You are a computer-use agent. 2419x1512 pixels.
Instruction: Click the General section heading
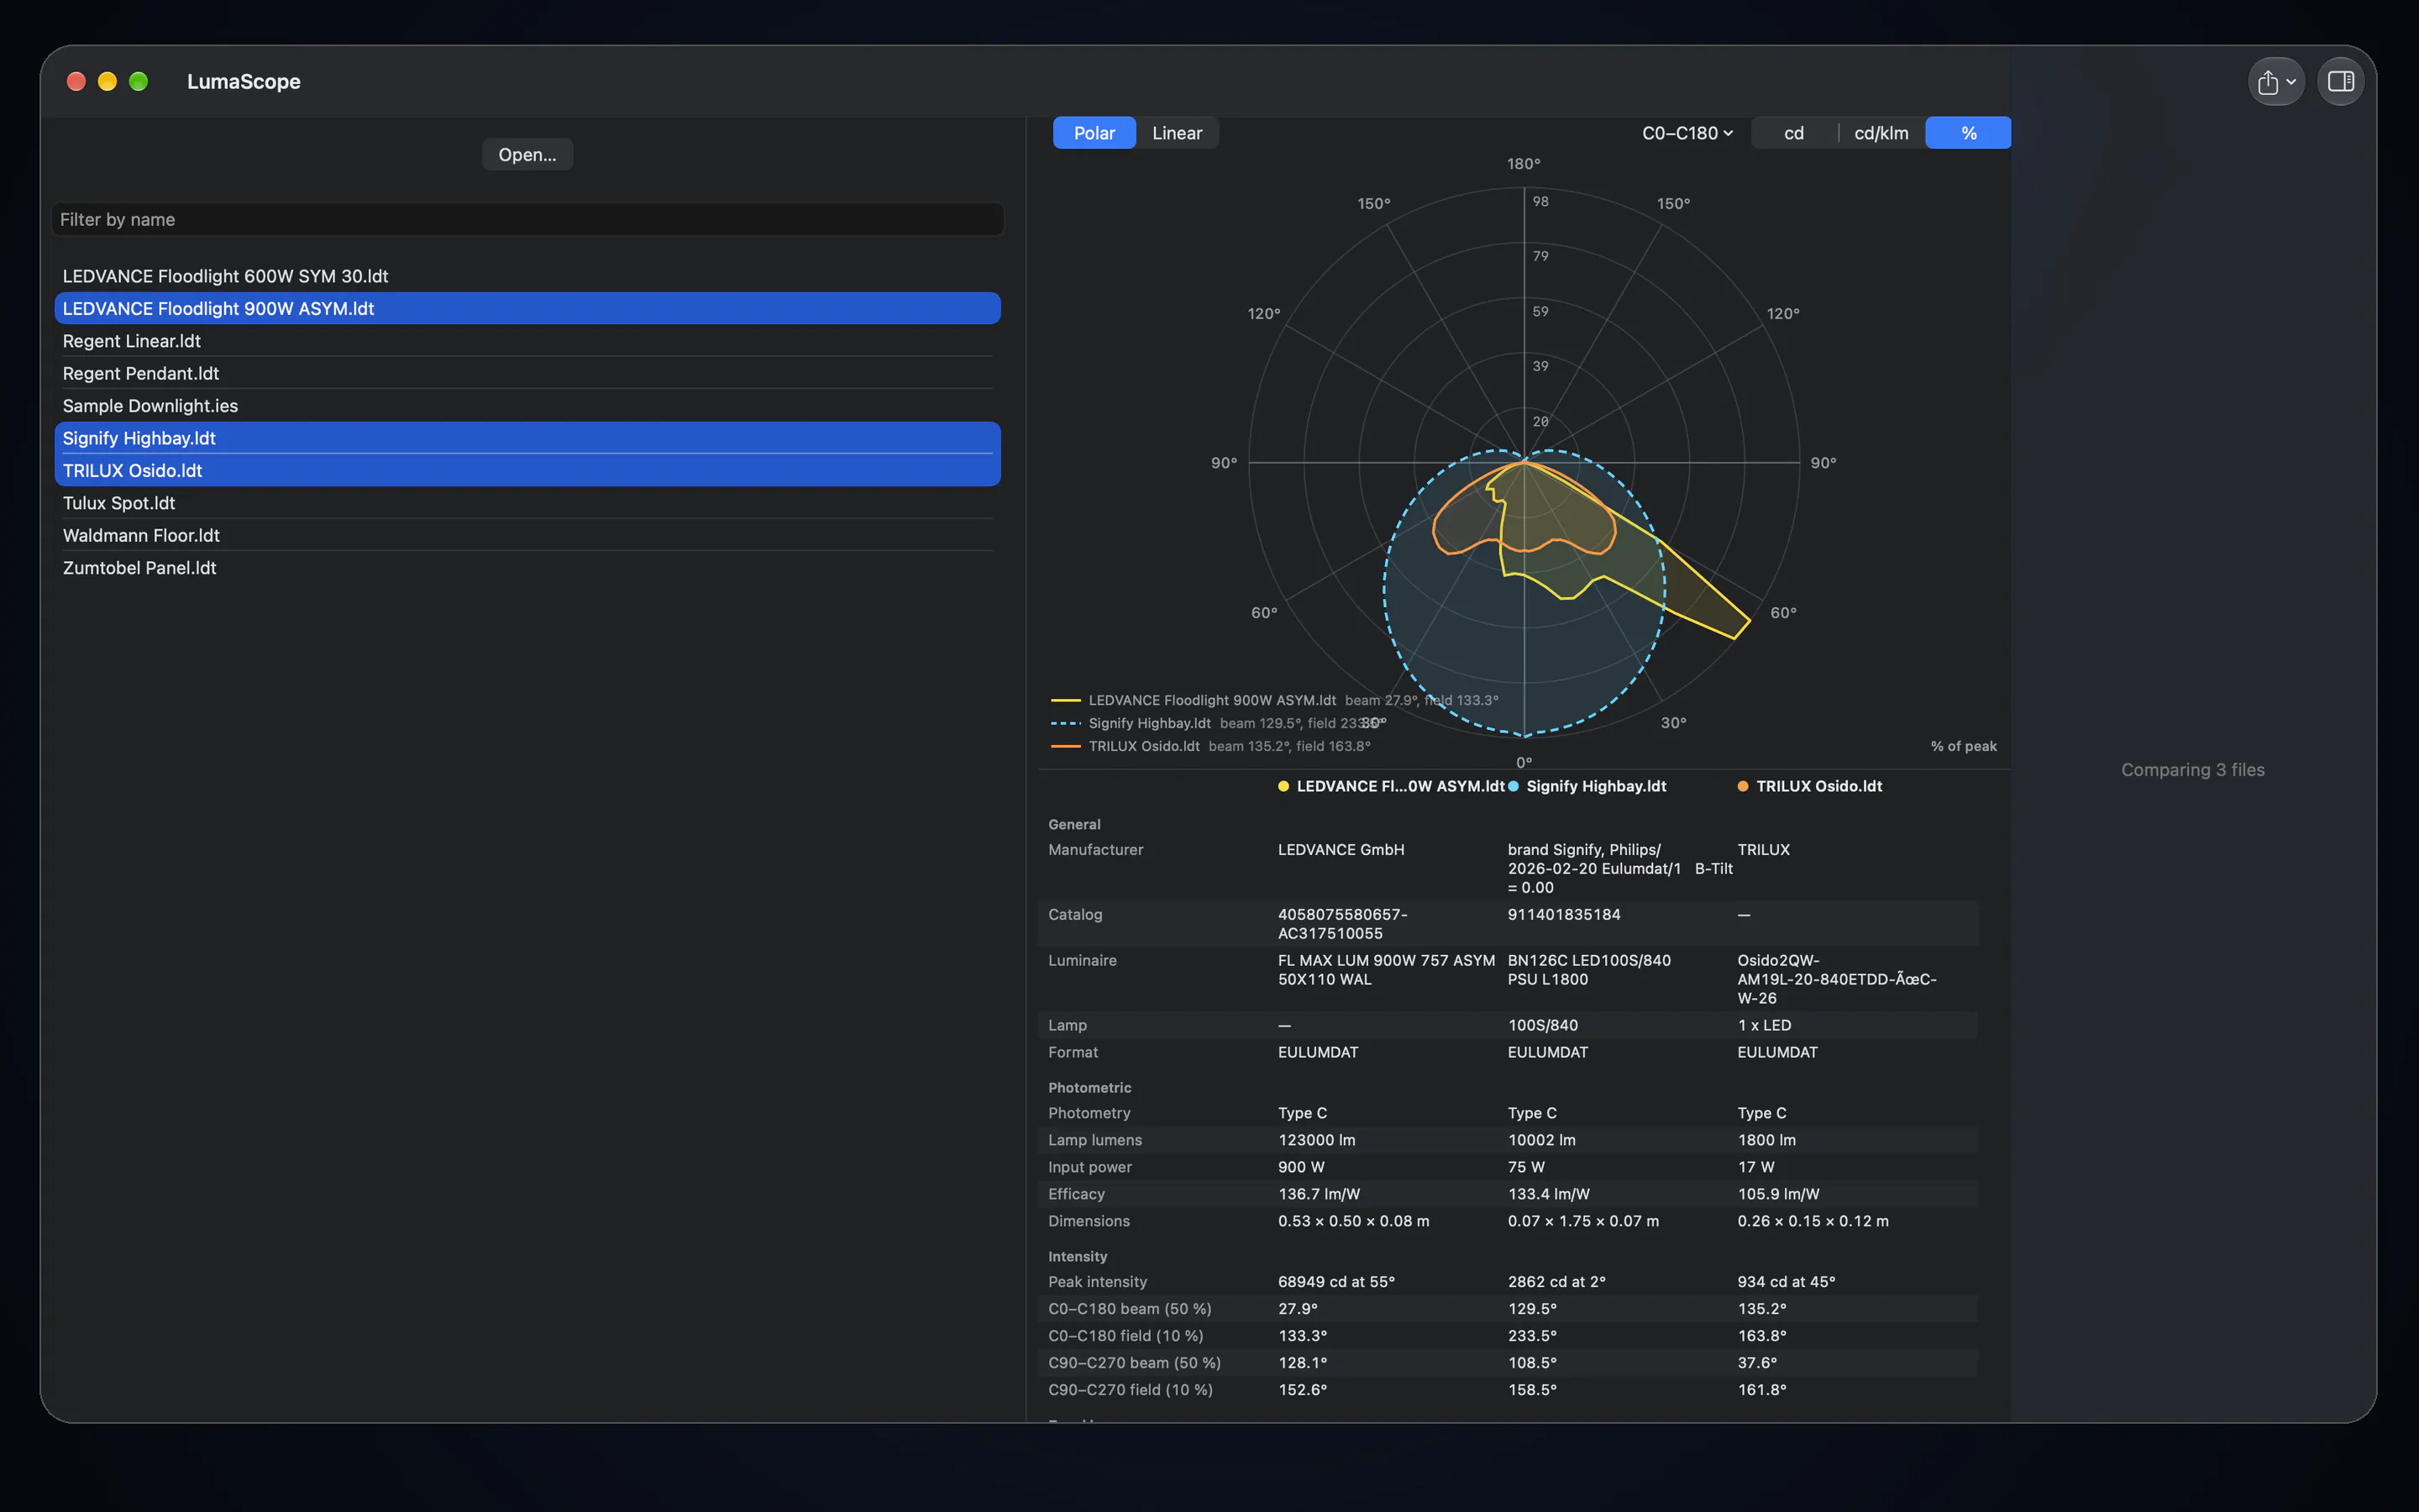[1074, 825]
